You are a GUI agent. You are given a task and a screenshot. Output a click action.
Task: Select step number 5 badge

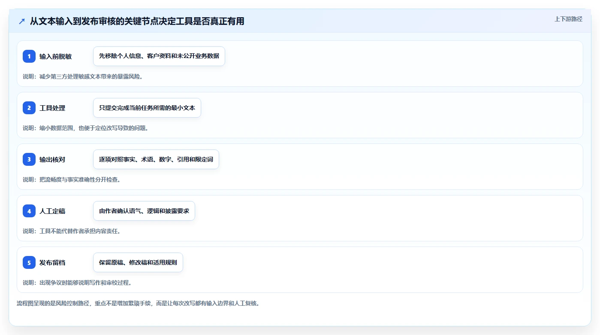coord(29,262)
